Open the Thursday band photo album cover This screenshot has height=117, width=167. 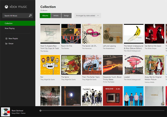click(x=92, y=96)
